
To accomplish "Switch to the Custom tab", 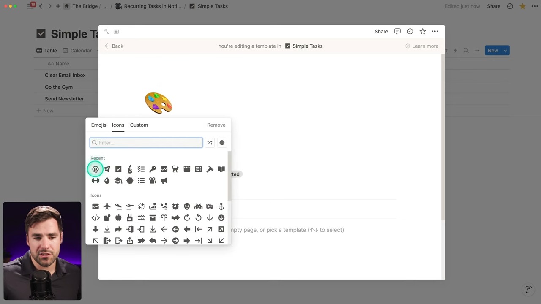I will click(139, 125).
